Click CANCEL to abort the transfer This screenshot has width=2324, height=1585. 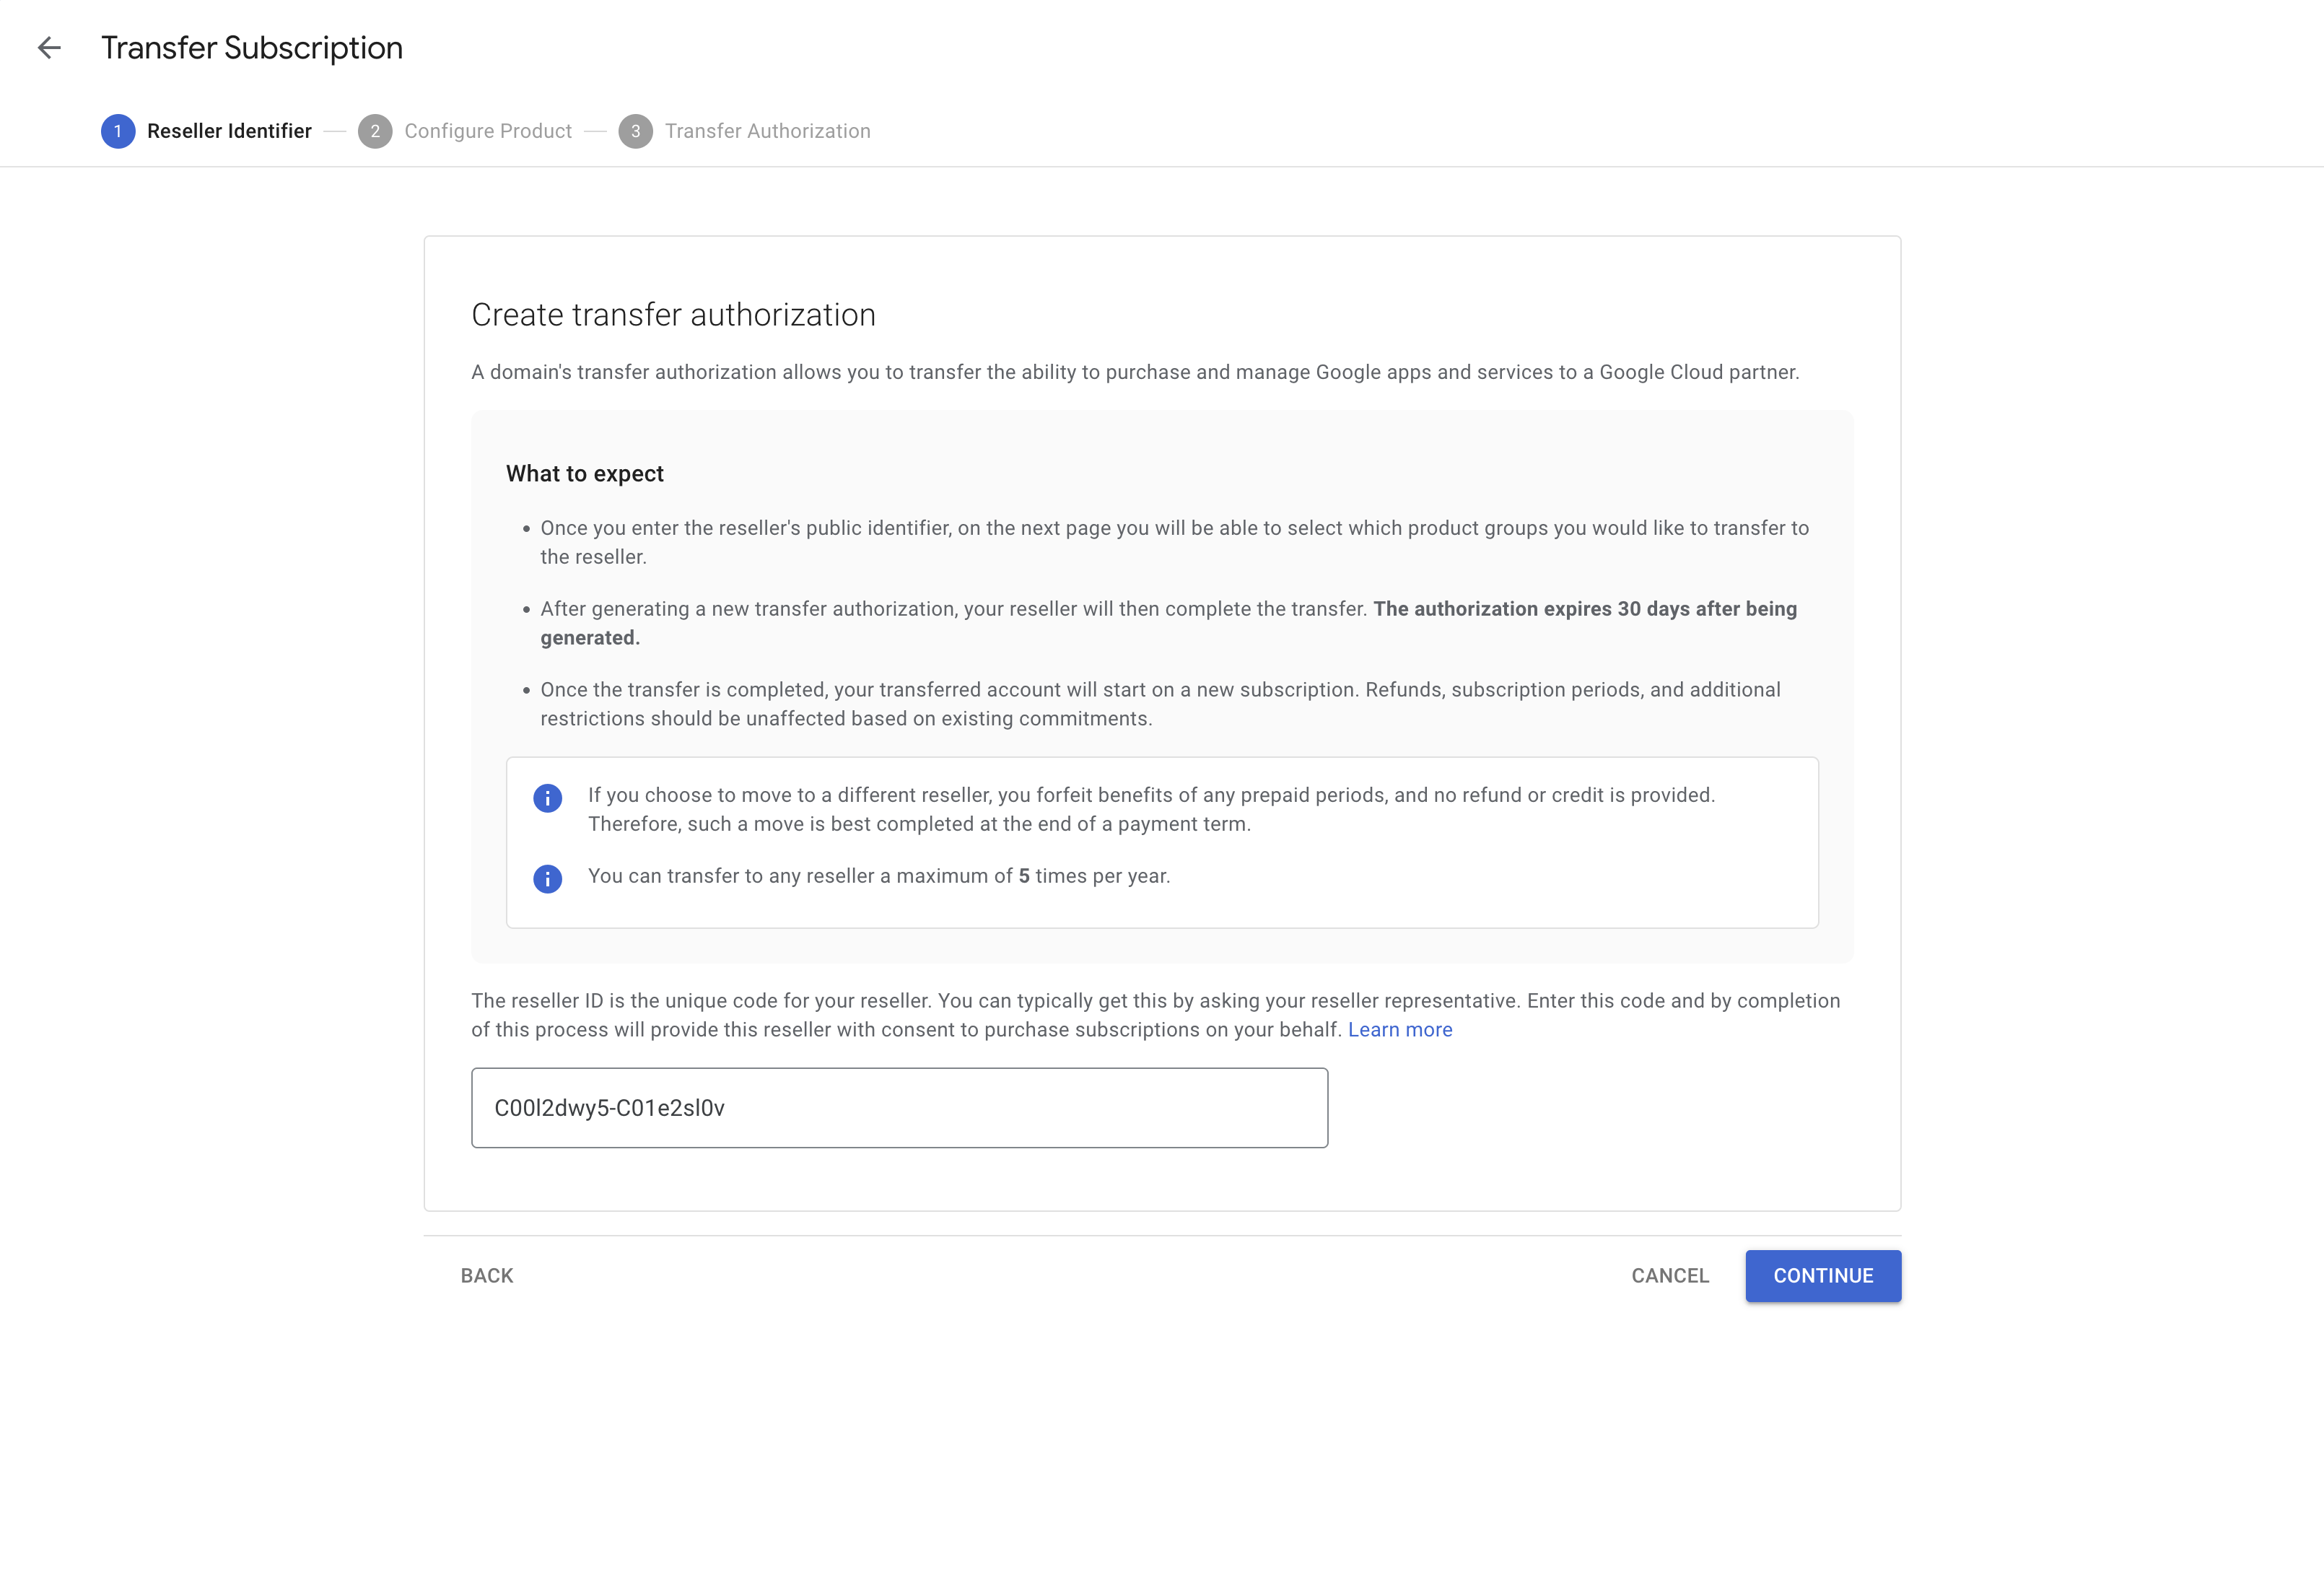[1669, 1275]
